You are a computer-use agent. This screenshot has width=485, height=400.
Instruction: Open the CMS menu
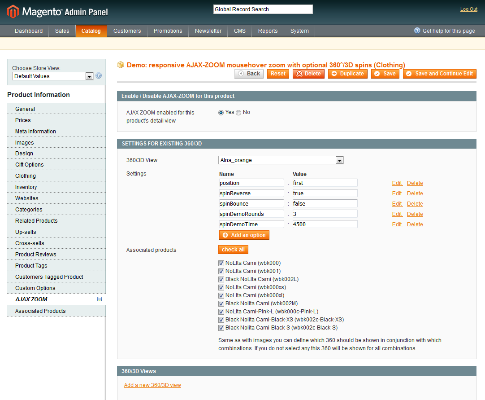[x=240, y=31]
